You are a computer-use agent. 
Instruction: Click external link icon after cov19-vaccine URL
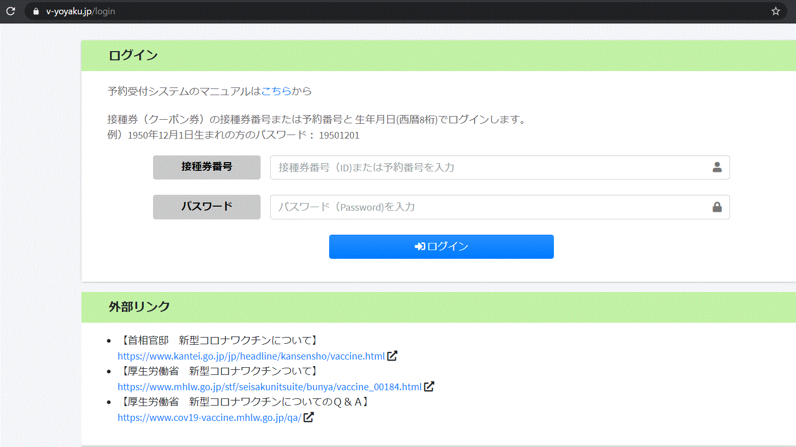[308, 417]
